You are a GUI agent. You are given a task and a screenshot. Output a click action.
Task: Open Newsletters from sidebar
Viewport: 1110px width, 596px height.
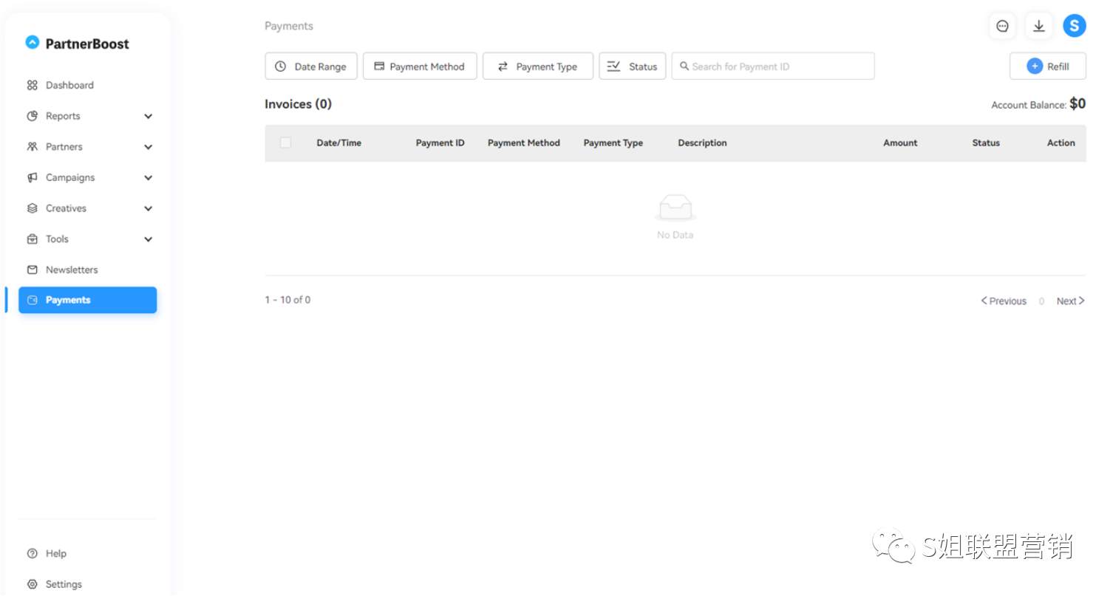pyautogui.click(x=72, y=270)
